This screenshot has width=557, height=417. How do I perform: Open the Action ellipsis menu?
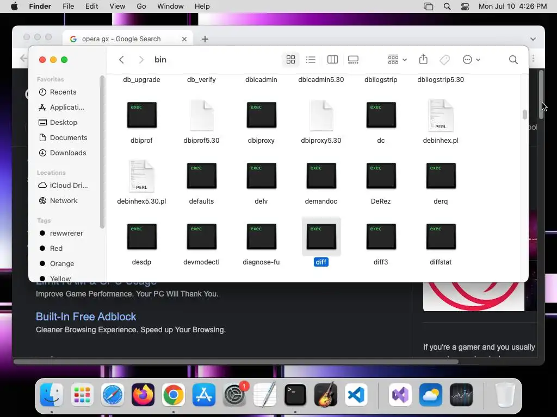tap(472, 60)
